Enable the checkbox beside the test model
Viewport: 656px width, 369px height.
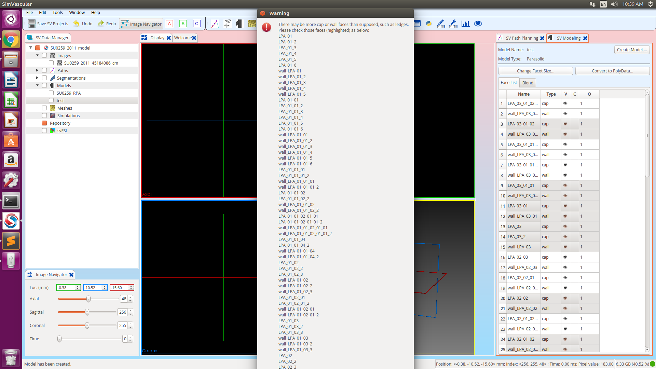coord(51,100)
